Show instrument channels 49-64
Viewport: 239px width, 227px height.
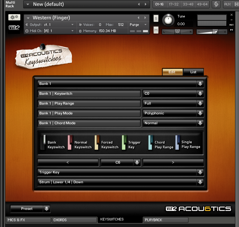point(202,4)
